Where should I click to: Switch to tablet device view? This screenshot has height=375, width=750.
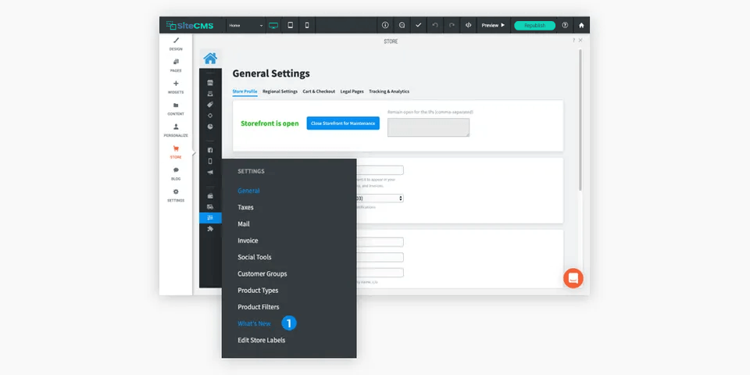291,25
